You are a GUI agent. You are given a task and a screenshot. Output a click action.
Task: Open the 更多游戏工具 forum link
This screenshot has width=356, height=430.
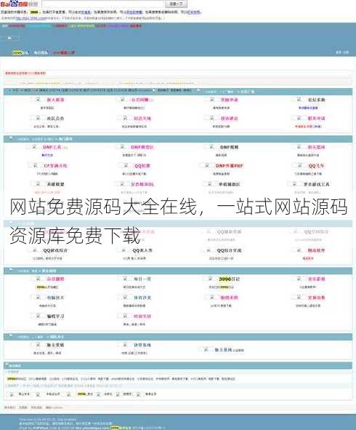(316, 184)
